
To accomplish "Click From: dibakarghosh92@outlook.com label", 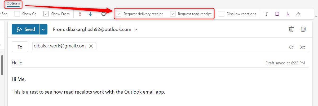I will click(92, 29).
